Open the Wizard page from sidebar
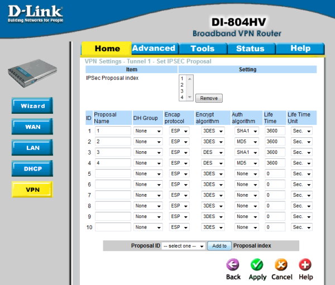335x285 pixels. pyautogui.click(x=32, y=105)
